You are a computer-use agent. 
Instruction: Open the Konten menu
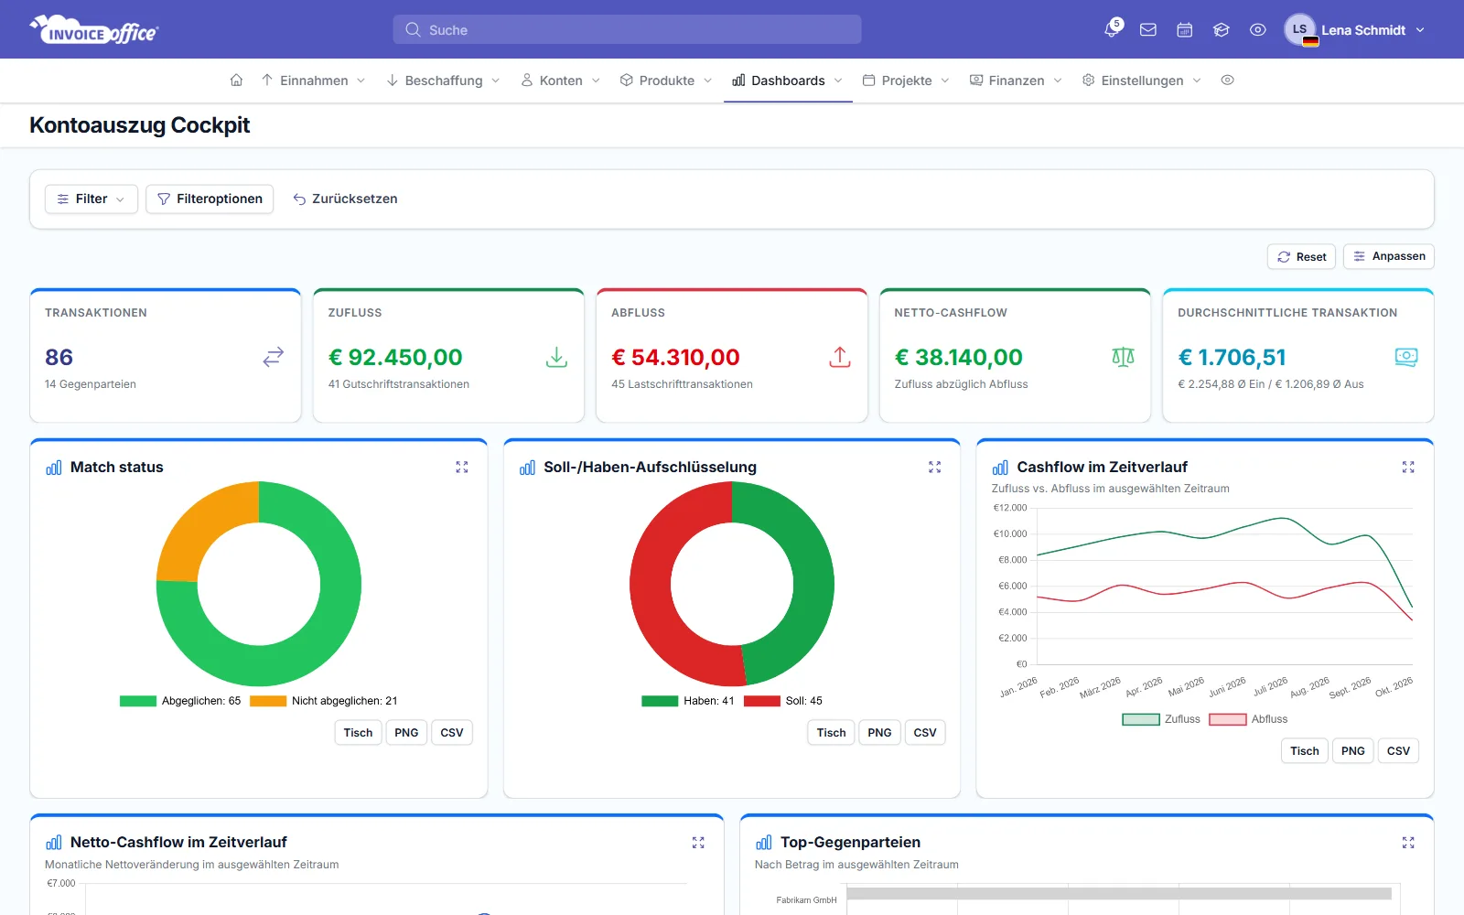[x=561, y=81]
